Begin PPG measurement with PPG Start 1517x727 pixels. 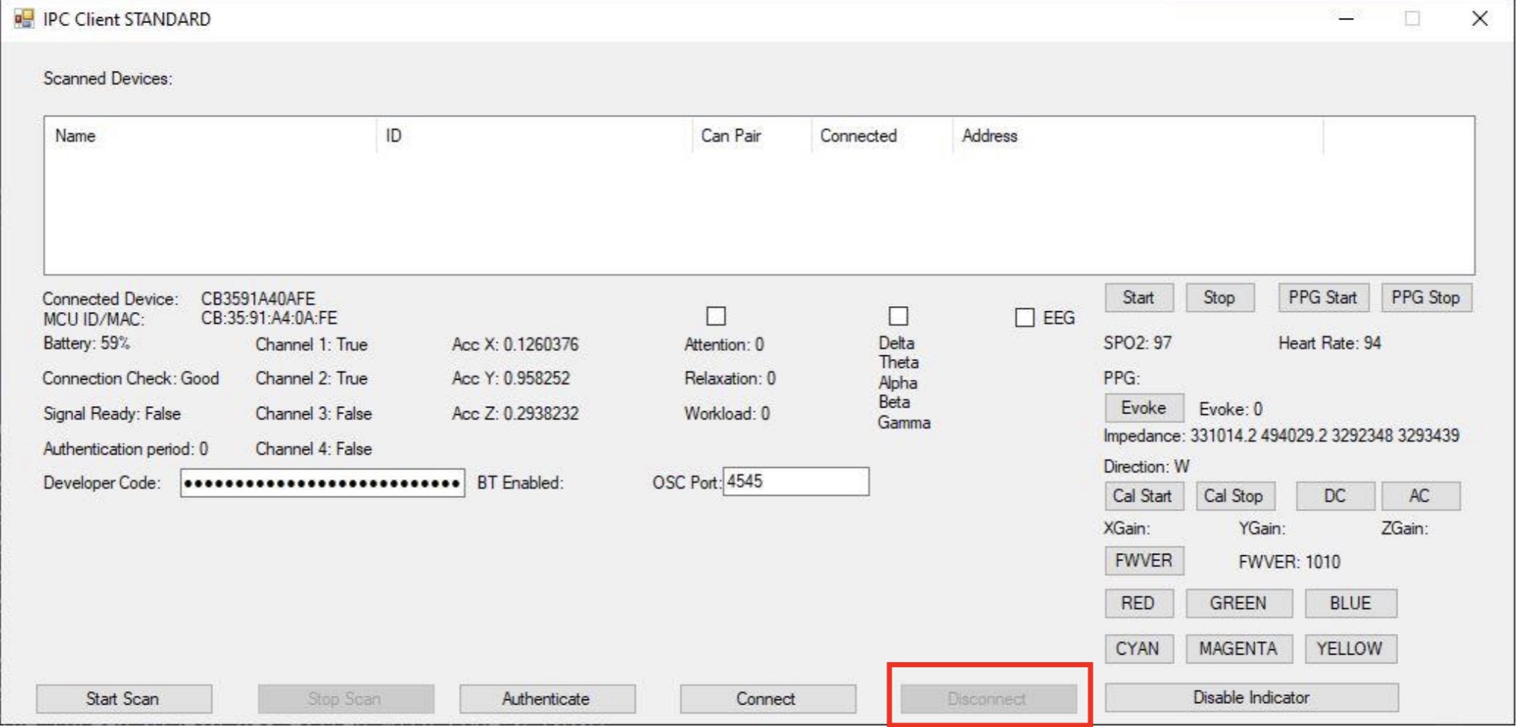[x=1324, y=297]
